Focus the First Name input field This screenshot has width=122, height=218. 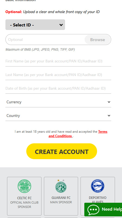pos(58,61)
